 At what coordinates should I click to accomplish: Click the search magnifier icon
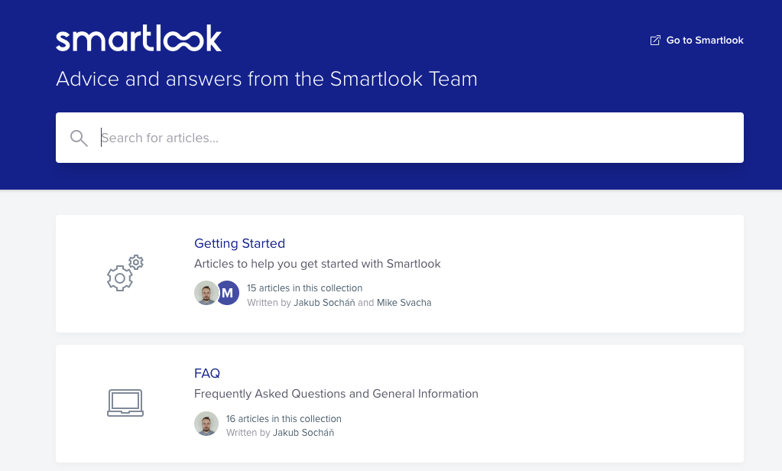point(79,138)
